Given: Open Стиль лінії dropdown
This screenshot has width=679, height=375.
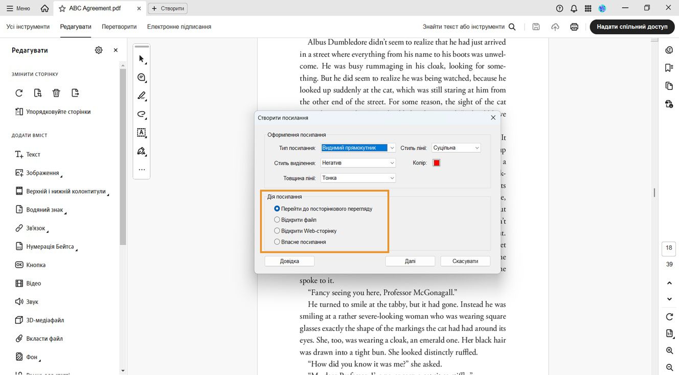Looking at the screenshot, I should [456, 148].
